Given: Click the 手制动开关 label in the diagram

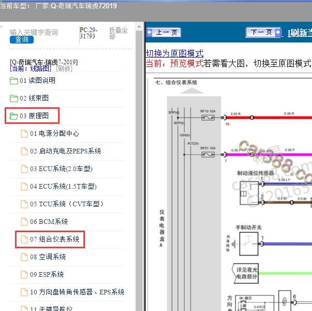Looking at the screenshot, I should click(x=249, y=228).
